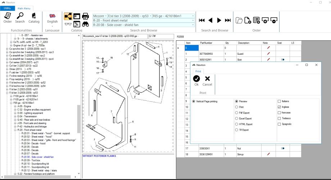The image size is (331, 180).
Task: Click the Catalog book icon
Action: 34,17
